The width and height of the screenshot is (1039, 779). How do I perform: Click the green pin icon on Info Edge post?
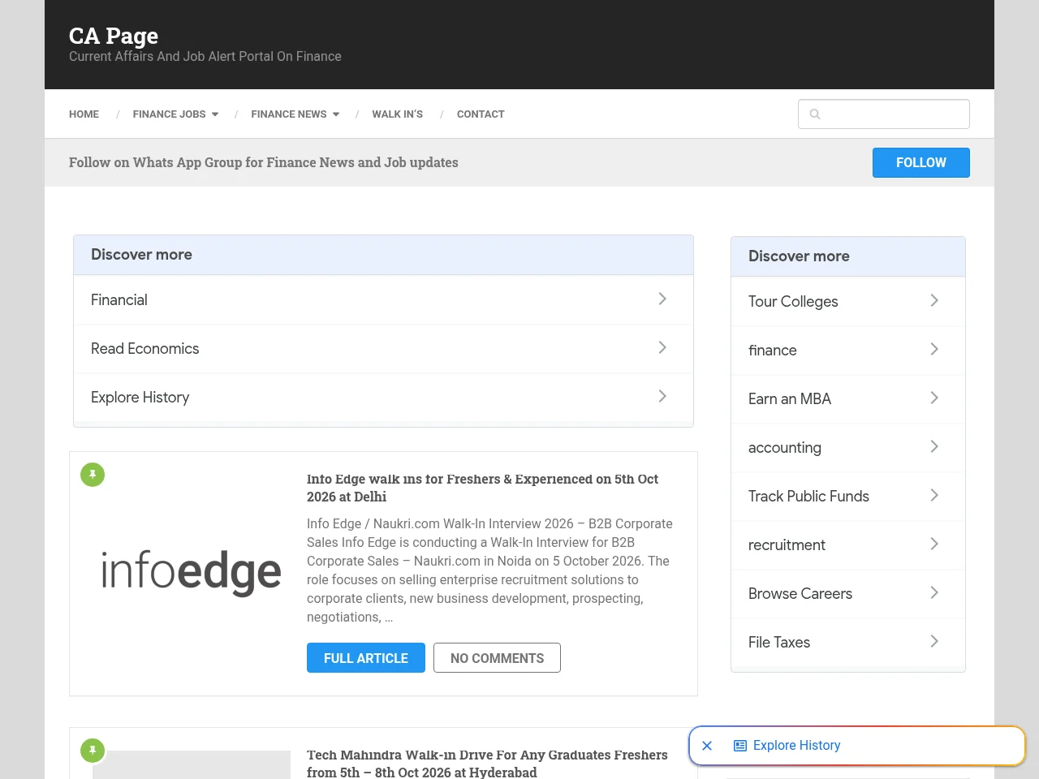93,475
